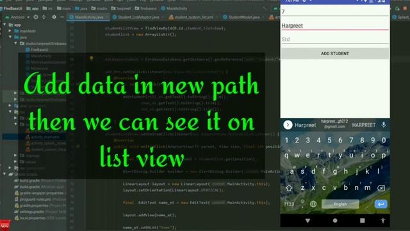Image resolution: width=410 pixels, height=231 pixels.
Task: Tap the Android home navigation button
Action: [x=335, y=221]
